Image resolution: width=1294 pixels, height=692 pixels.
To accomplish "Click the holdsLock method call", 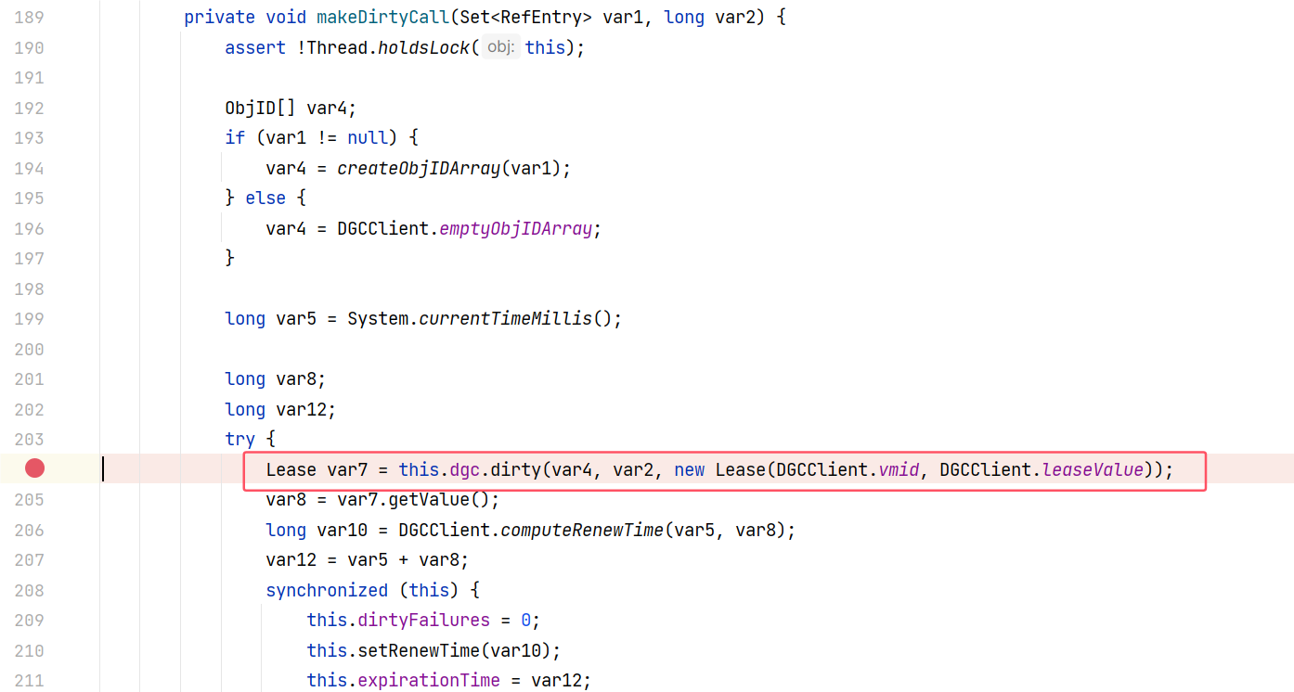I will (423, 47).
